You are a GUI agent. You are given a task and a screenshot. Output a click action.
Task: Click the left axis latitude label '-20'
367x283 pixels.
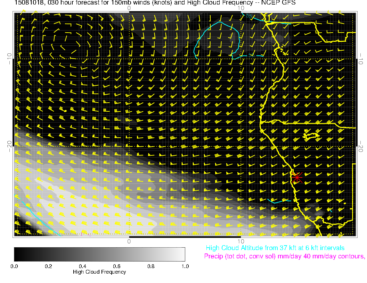[9, 146]
